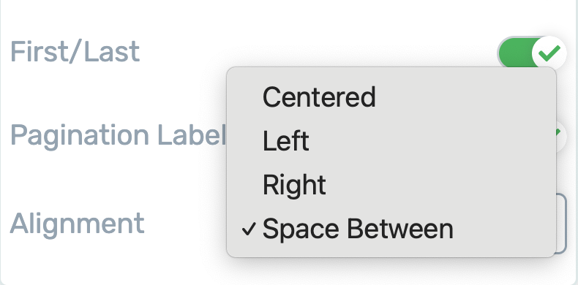Click the Pagination Label setting text
Image resolution: width=578 pixels, height=285 pixels.
click(118, 134)
